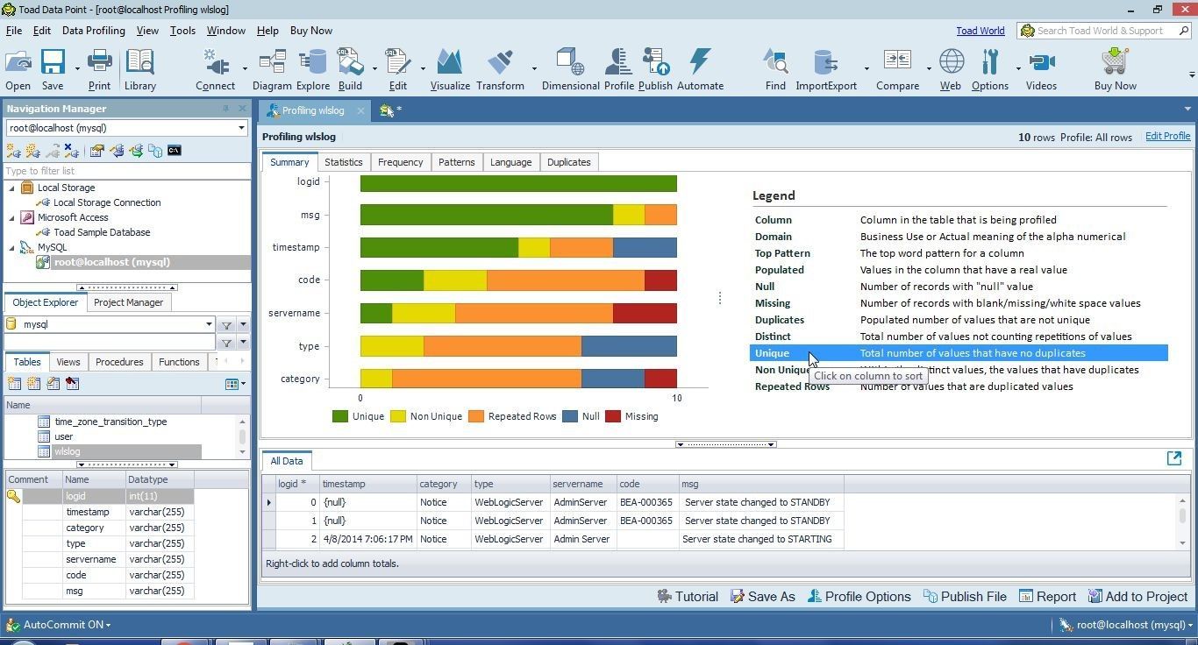Click the Web toolbar icon
Viewport: 1198px width, 645px height.
tap(951, 69)
